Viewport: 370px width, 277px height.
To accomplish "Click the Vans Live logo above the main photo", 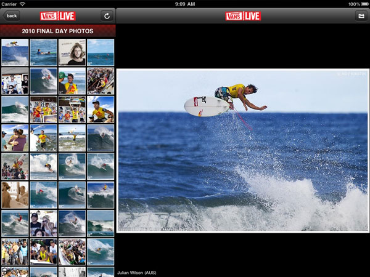I will tap(243, 15).
